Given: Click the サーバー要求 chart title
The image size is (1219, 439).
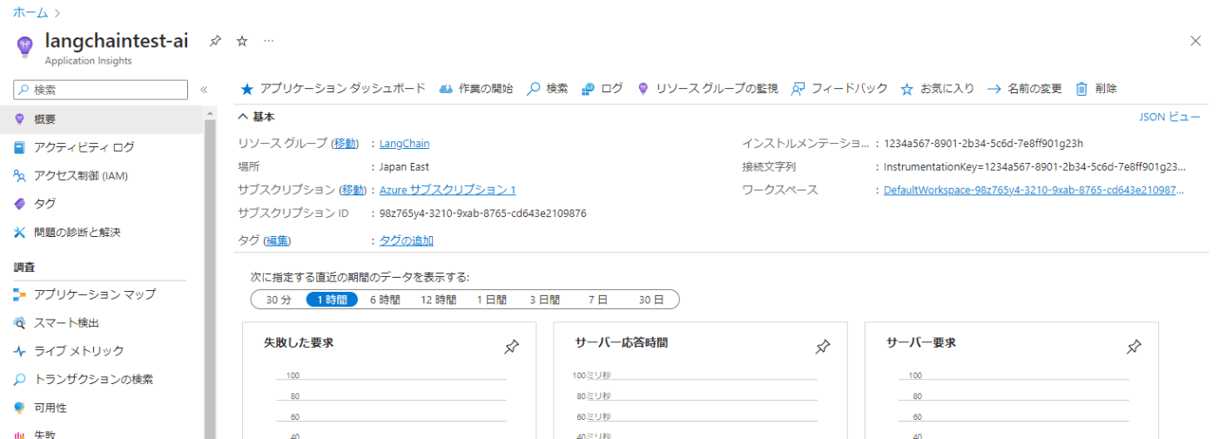Looking at the screenshot, I should coord(921,343).
